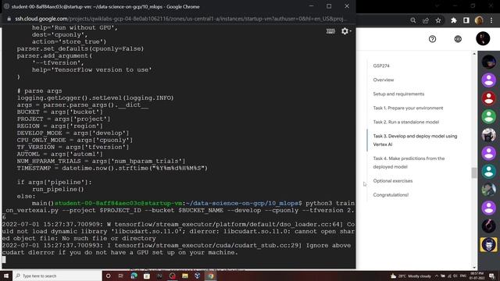
Task: Click the zoom magnifier in Chrome address bar
Action: [x=413, y=20]
